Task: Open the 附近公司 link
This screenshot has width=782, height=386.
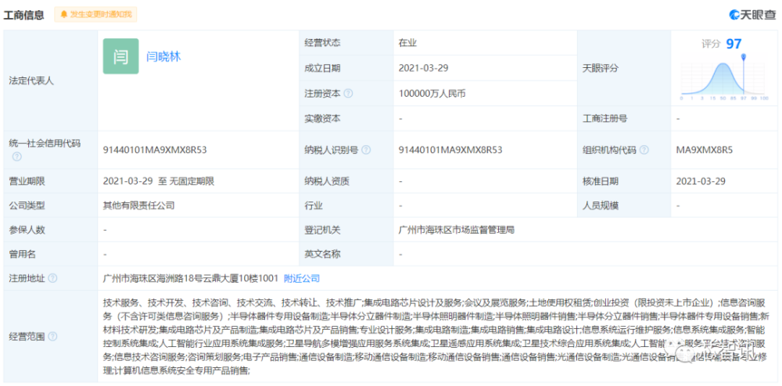Action: tap(302, 278)
